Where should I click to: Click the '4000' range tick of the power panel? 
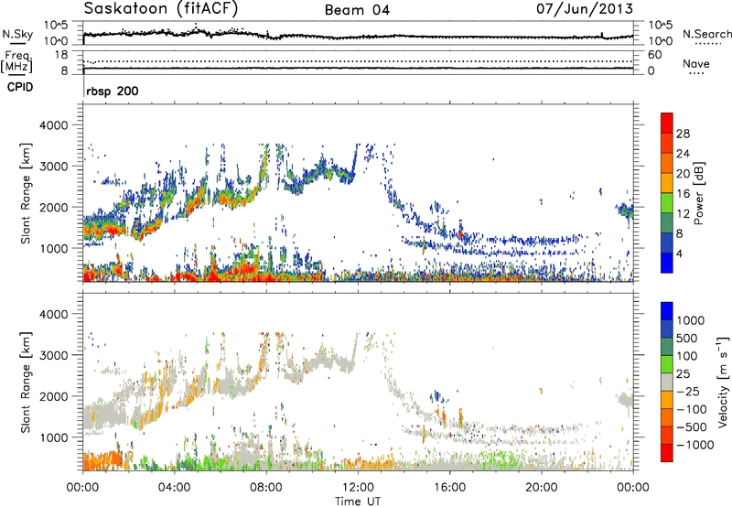point(53,125)
